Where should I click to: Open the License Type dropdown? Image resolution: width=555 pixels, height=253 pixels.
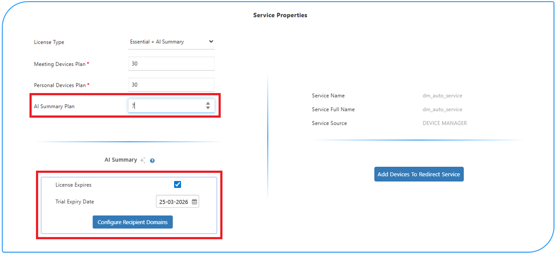coord(171,42)
